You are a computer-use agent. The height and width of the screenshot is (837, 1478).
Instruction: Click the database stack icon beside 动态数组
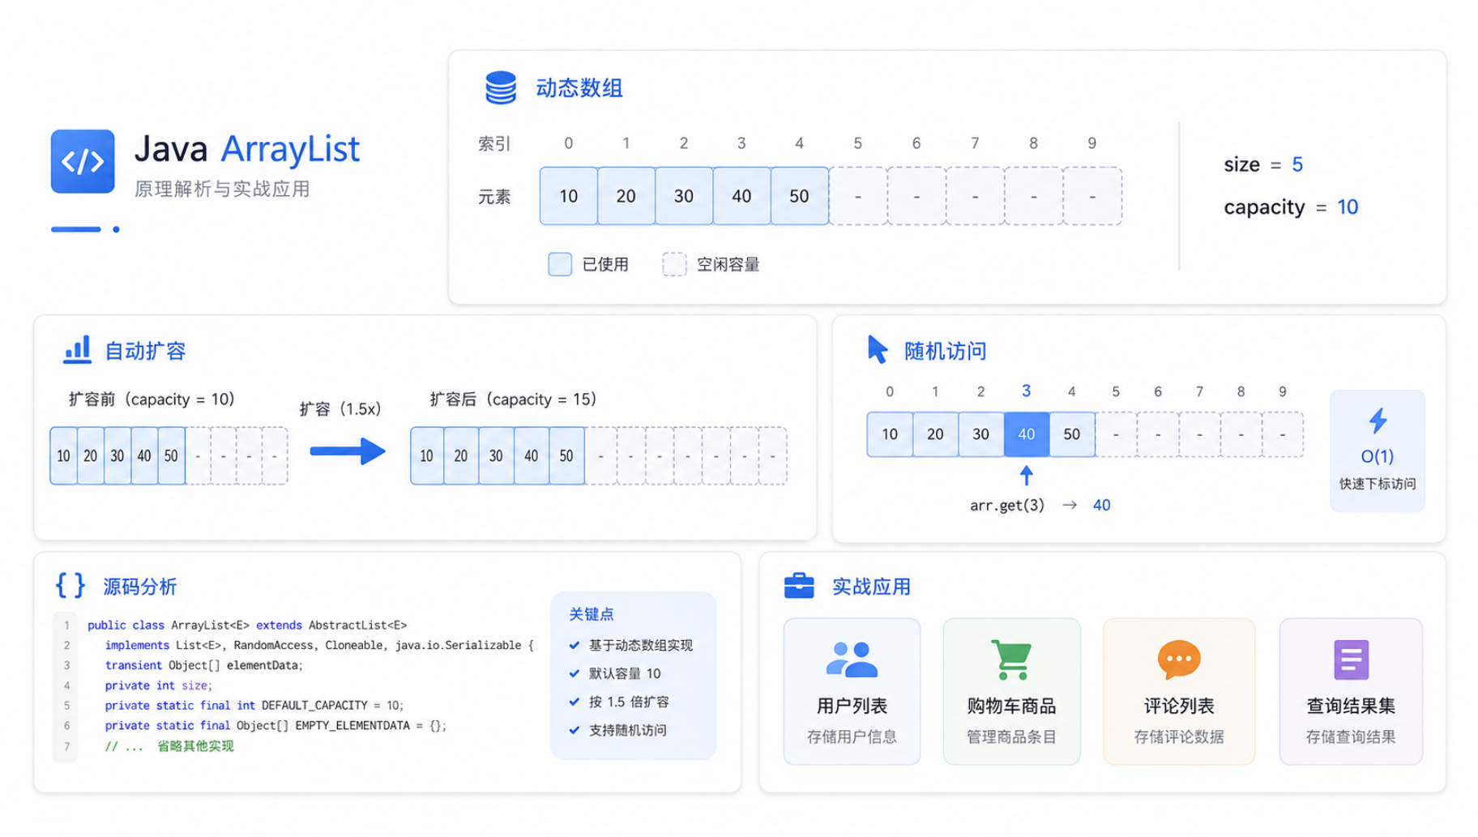tap(500, 88)
